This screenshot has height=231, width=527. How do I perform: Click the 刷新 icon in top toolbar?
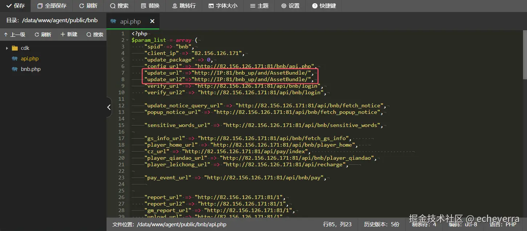(81, 6)
